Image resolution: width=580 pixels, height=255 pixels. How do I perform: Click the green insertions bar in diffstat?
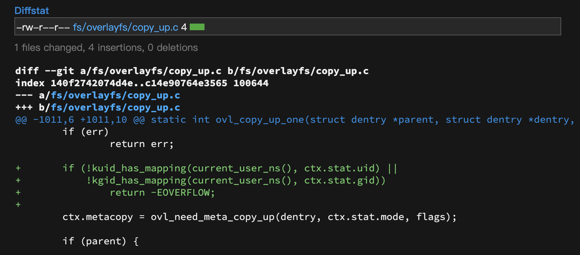click(197, 27)
